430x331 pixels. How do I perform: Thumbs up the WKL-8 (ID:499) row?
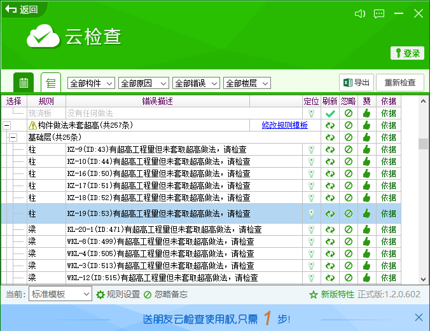point(366,241)
